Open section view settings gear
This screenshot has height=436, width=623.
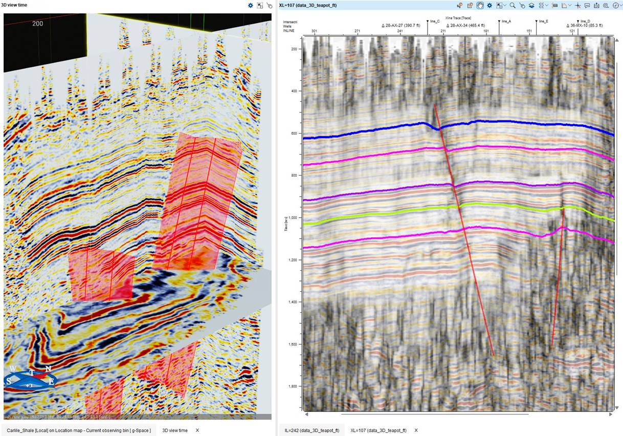coord(489,5)
